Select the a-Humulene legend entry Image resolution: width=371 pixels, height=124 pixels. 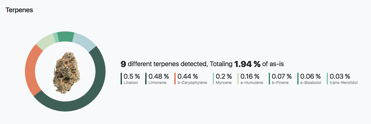point(250,79)
